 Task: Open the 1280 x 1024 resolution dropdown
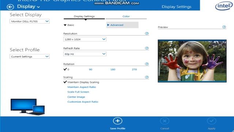pos(85,39)
